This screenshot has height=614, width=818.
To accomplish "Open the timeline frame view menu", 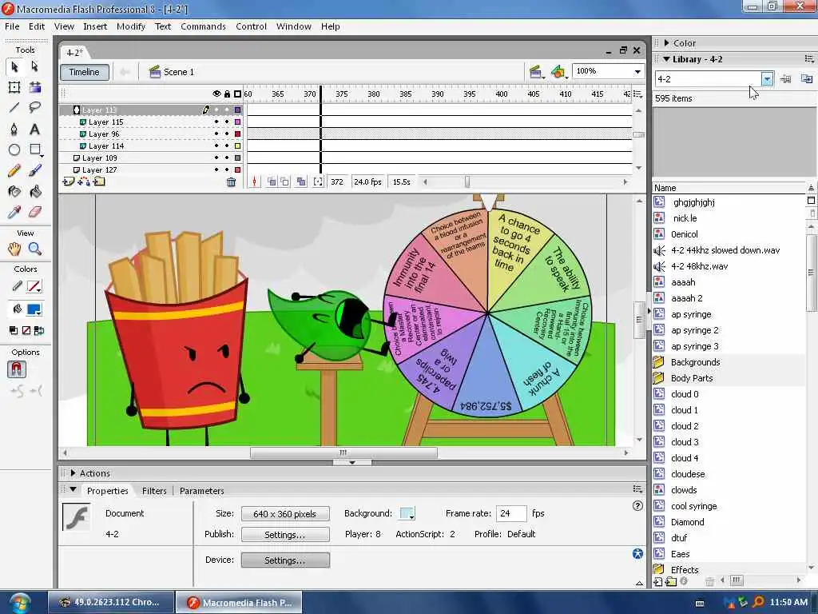I will coord(637,94).
